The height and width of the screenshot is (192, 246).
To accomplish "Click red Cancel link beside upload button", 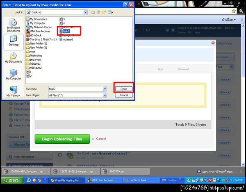I will click(x=101, y=139).
